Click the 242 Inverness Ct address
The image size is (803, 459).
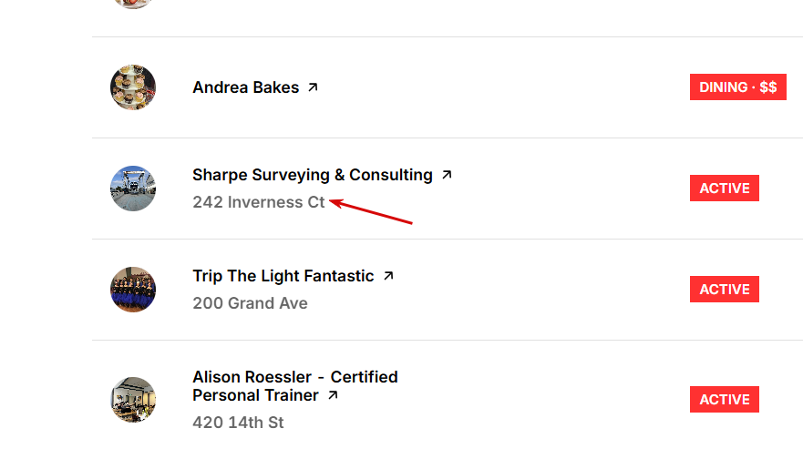pos(258,202)
